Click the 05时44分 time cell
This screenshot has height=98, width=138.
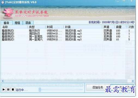coord(54,34)
